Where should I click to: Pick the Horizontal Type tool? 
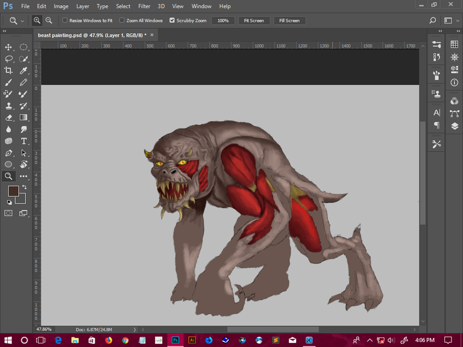pyautogui.click(x=24, y=141)
